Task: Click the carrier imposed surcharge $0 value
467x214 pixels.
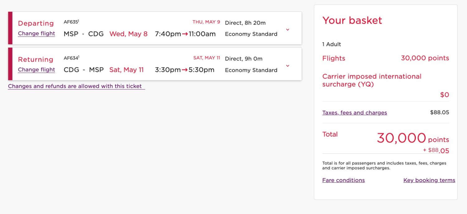Action: pos(445,95)
